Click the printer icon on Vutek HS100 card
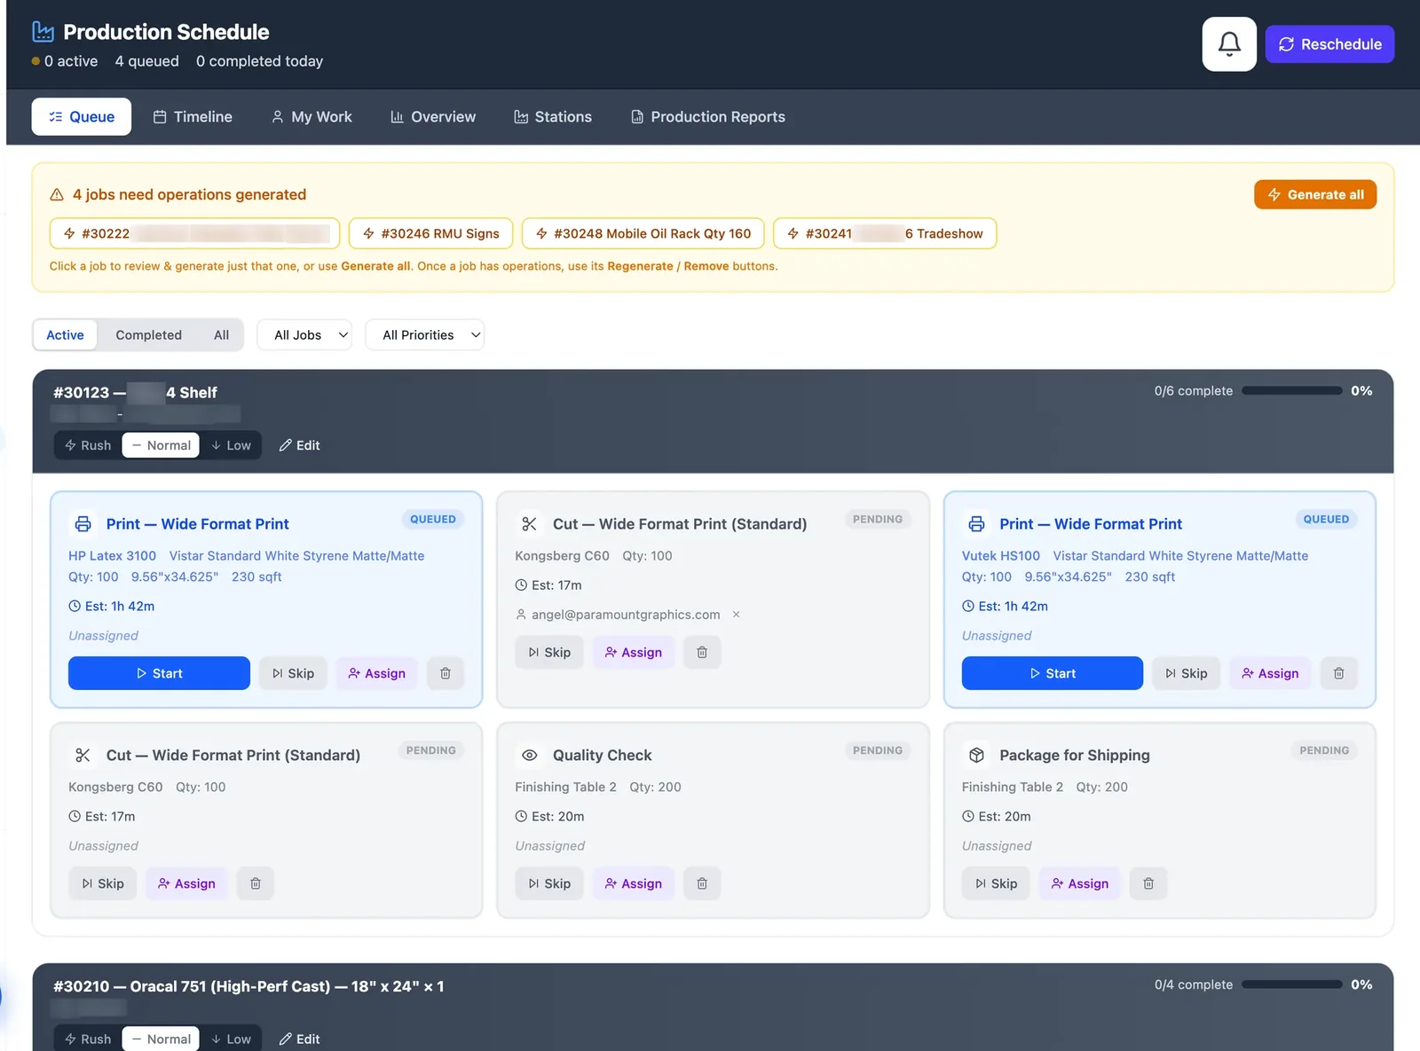Screen dimensions: 1420x1051 click(976, 524)
